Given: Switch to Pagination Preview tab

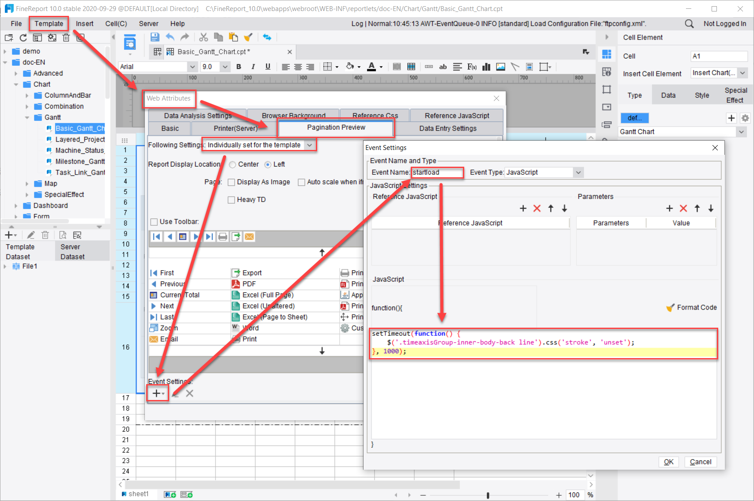Looking at the screenshot, I should tap(336, 127).
